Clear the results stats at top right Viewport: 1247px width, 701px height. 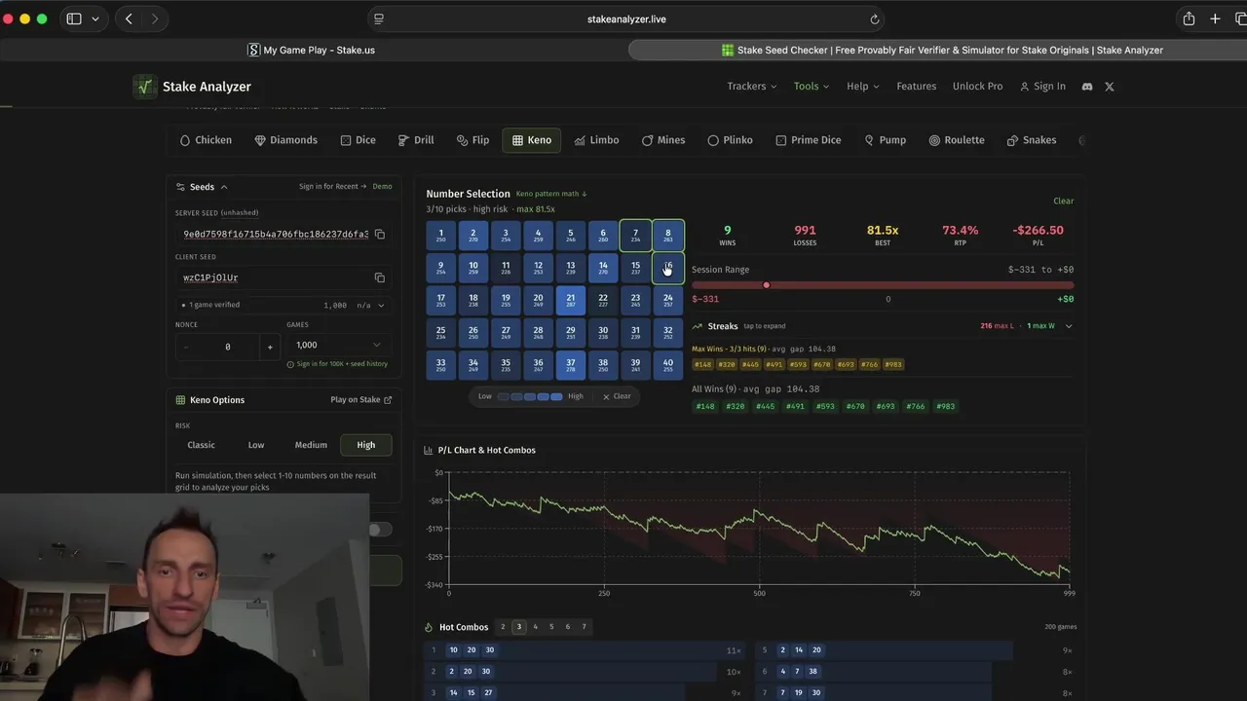1064,202
